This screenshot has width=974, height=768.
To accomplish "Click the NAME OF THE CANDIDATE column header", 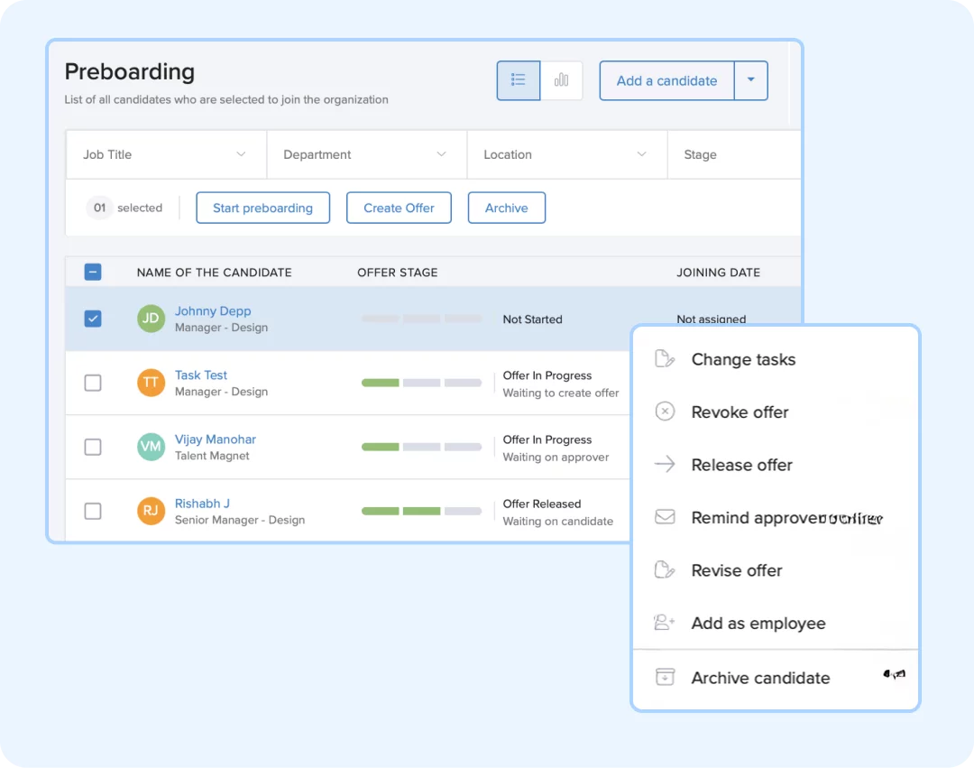I will click(215, 273).
